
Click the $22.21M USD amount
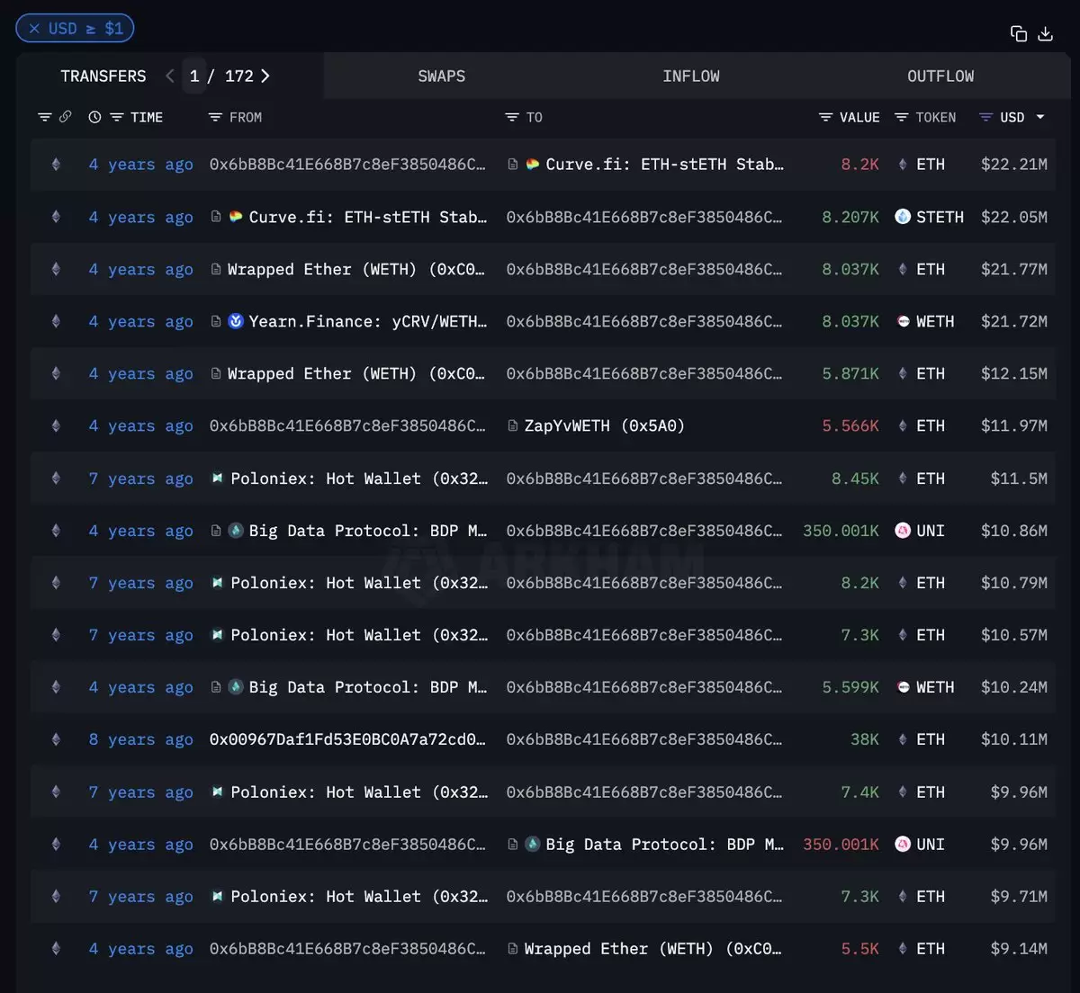[1014, 165]
